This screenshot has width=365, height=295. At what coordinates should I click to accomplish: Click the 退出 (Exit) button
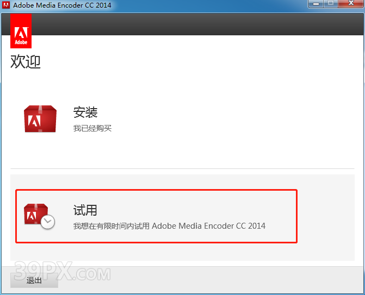(34, 280)
